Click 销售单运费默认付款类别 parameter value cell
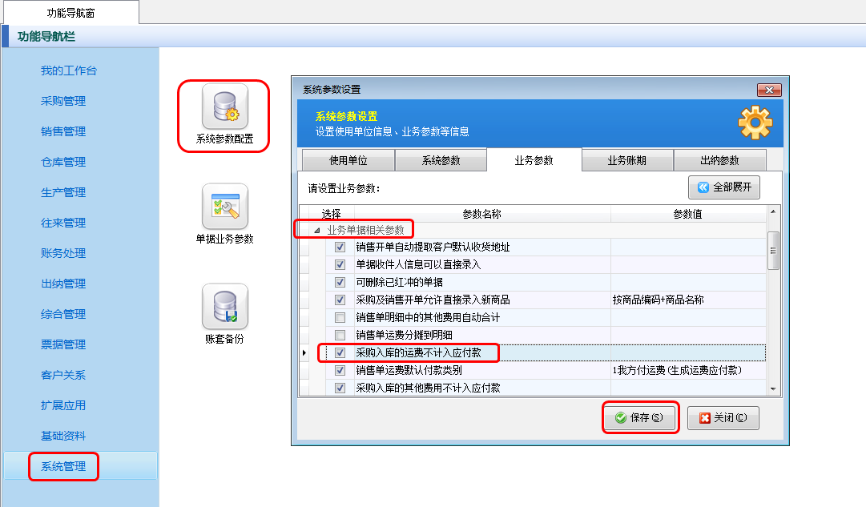The height and width of the screenshot is (507, 866). coord(687,370)
